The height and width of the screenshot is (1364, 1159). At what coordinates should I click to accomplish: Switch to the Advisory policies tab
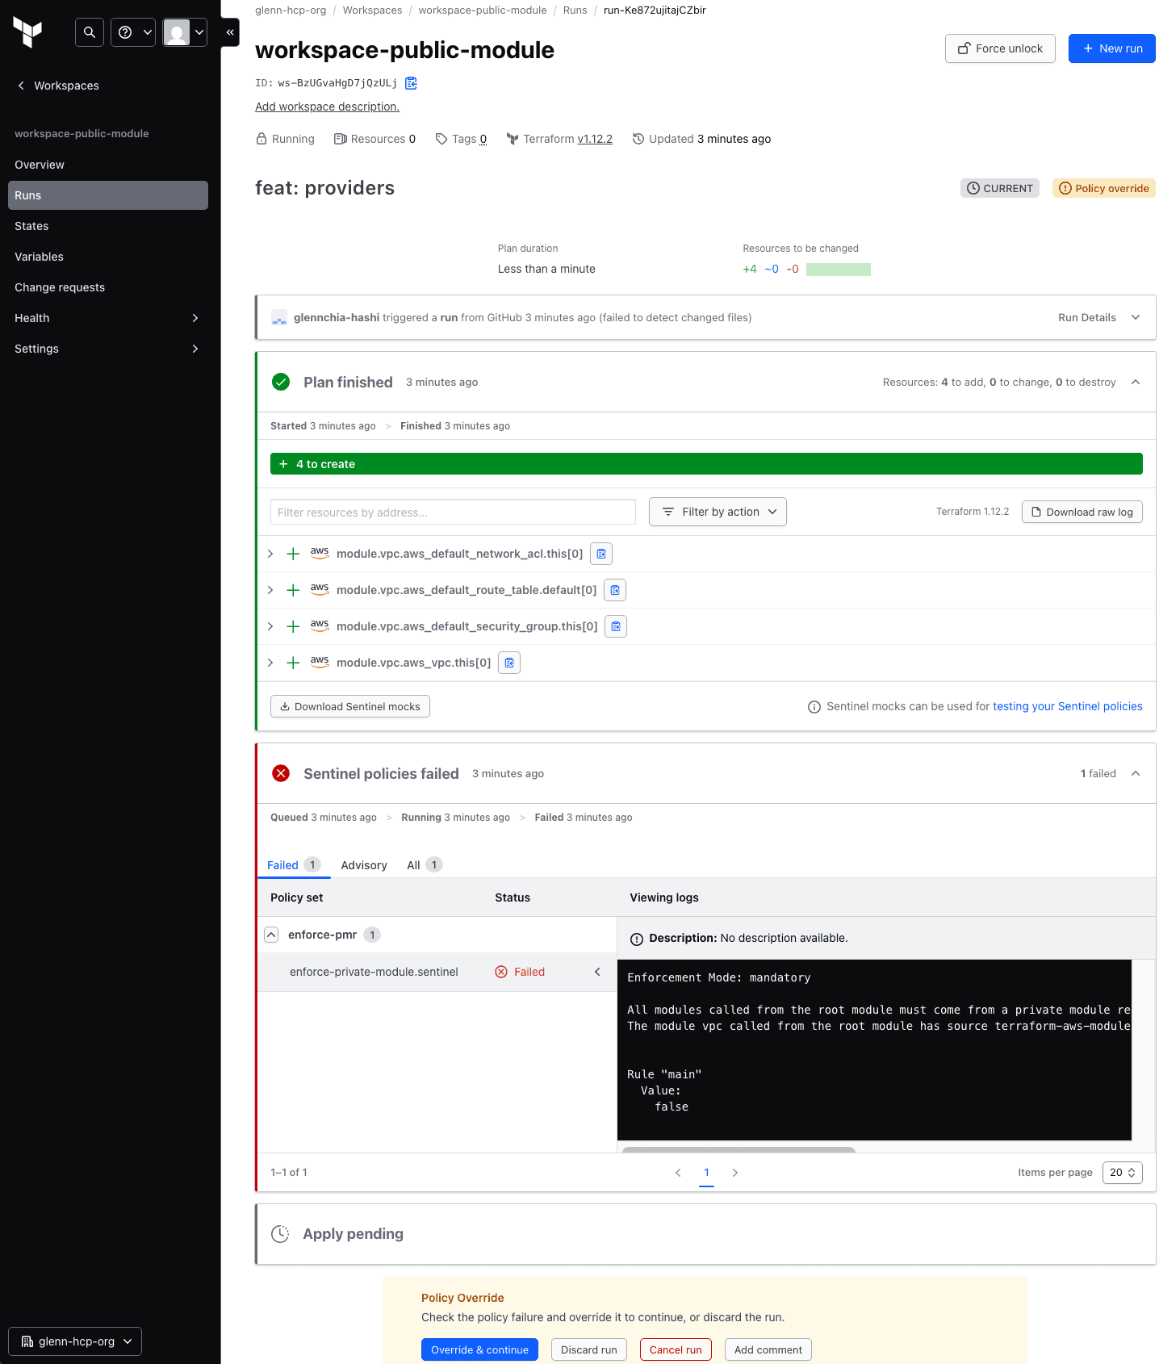click(364, 865)
